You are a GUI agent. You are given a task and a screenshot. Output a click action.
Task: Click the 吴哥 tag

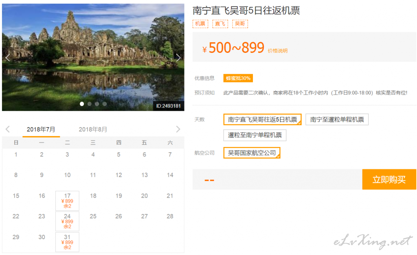coord(240,24)
